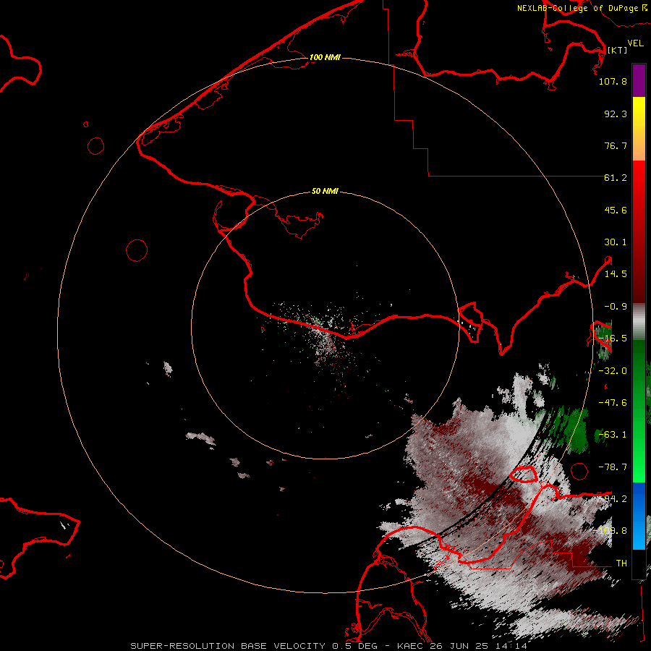Viewport: 651px width, 651px height.
Task: Click the 107.8 value on the velocity scale
Action: coord(613,81)
